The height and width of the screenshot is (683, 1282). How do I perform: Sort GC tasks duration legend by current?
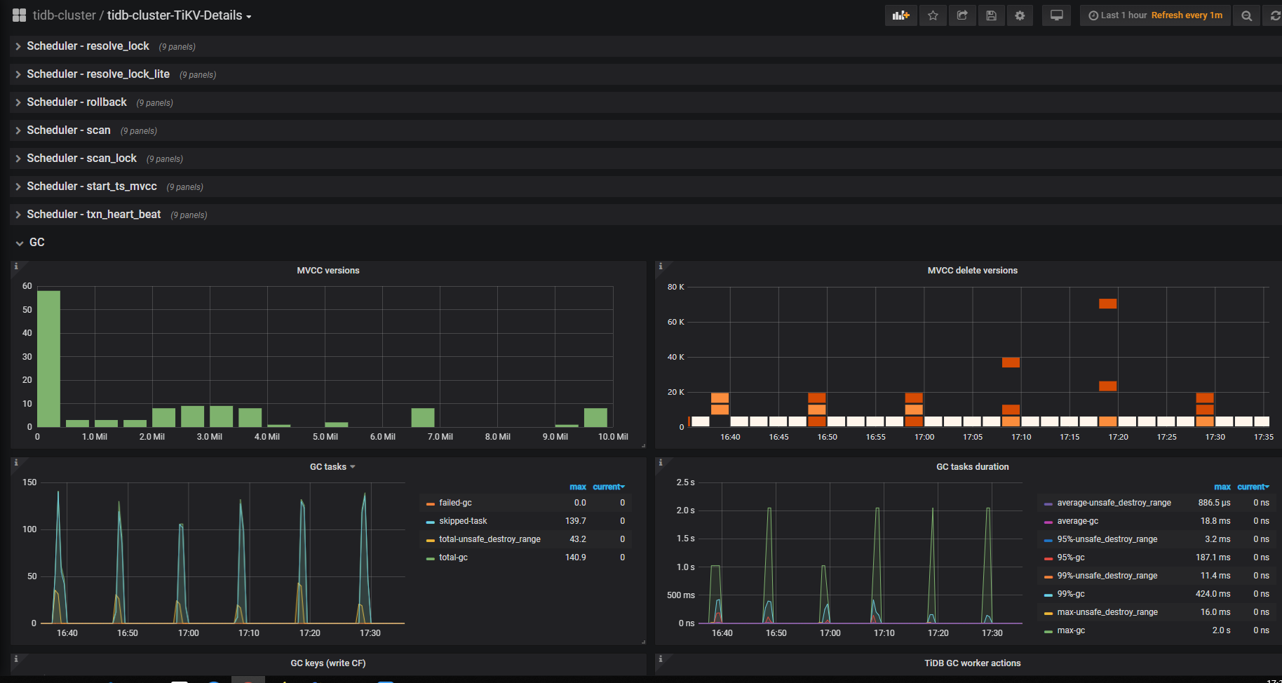(1253, 487)
